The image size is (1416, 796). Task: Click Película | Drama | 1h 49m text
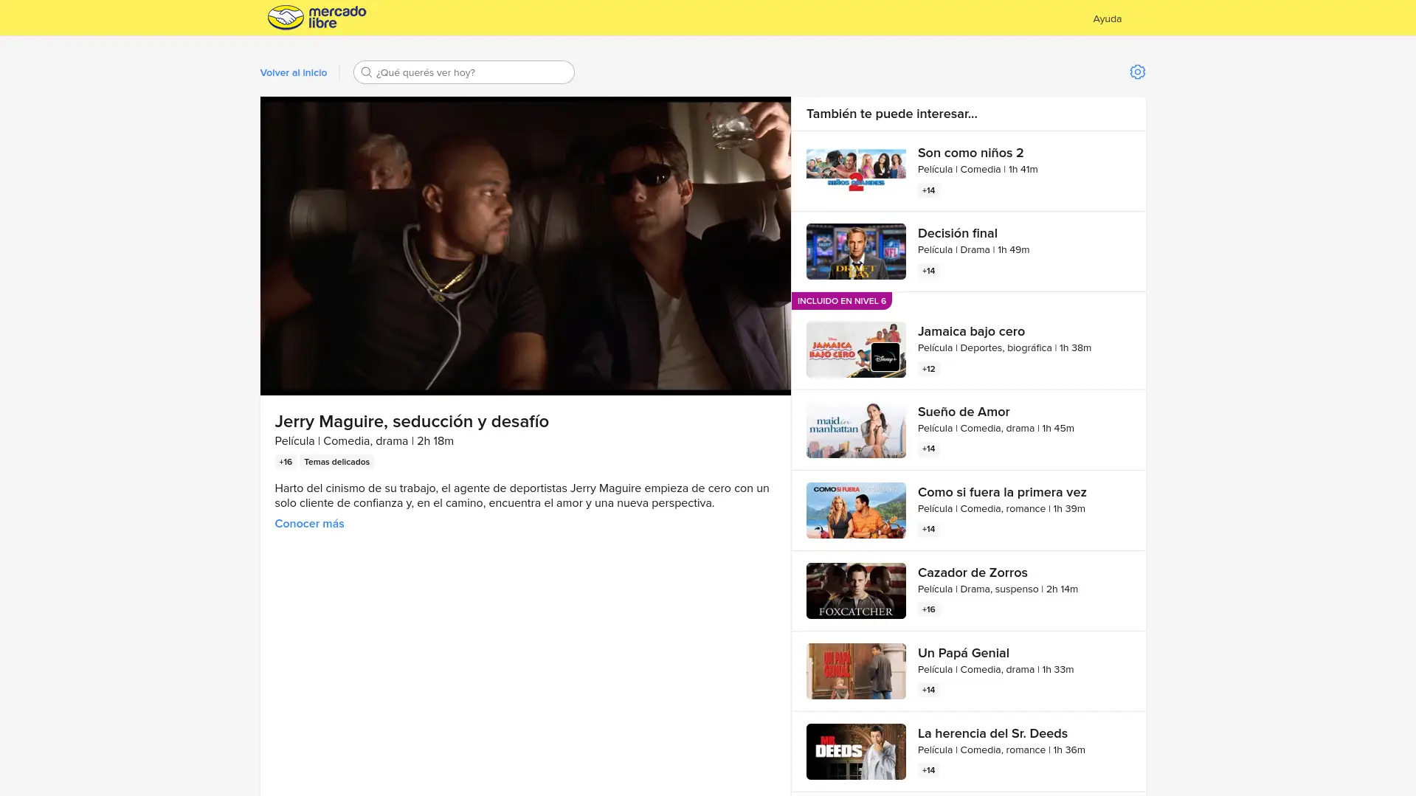point(973,249)
